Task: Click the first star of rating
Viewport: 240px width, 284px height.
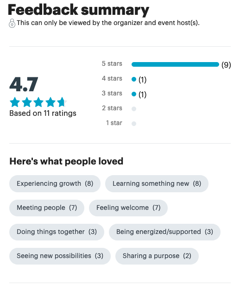Action: click(15, 102)
